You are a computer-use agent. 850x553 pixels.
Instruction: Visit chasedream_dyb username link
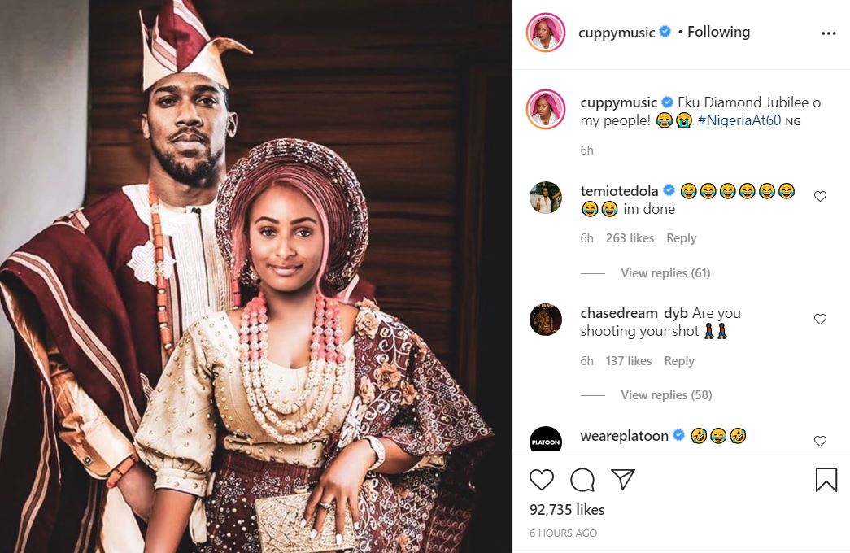634,313
